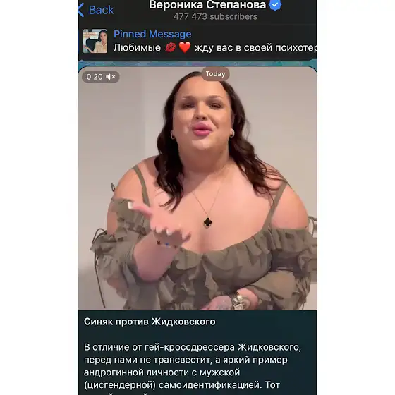Tap the post body text starting В отличие
This screenshot has width=395, height=395.
click(x=193, y=366)
